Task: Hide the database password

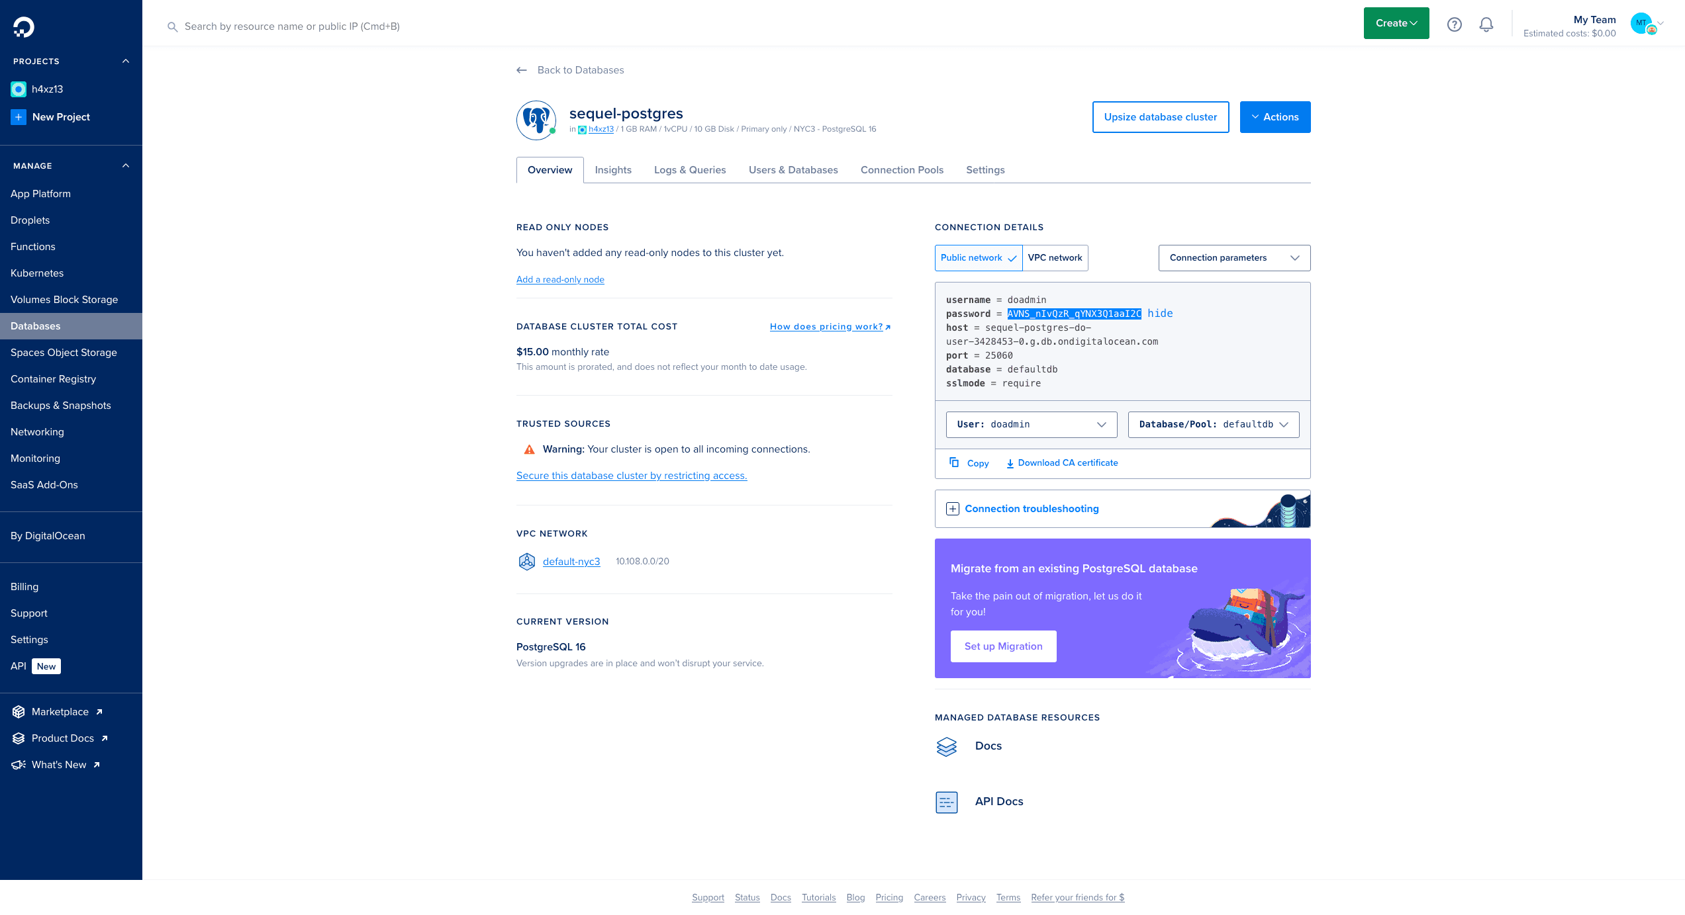Action: [x=1160, y=314]
